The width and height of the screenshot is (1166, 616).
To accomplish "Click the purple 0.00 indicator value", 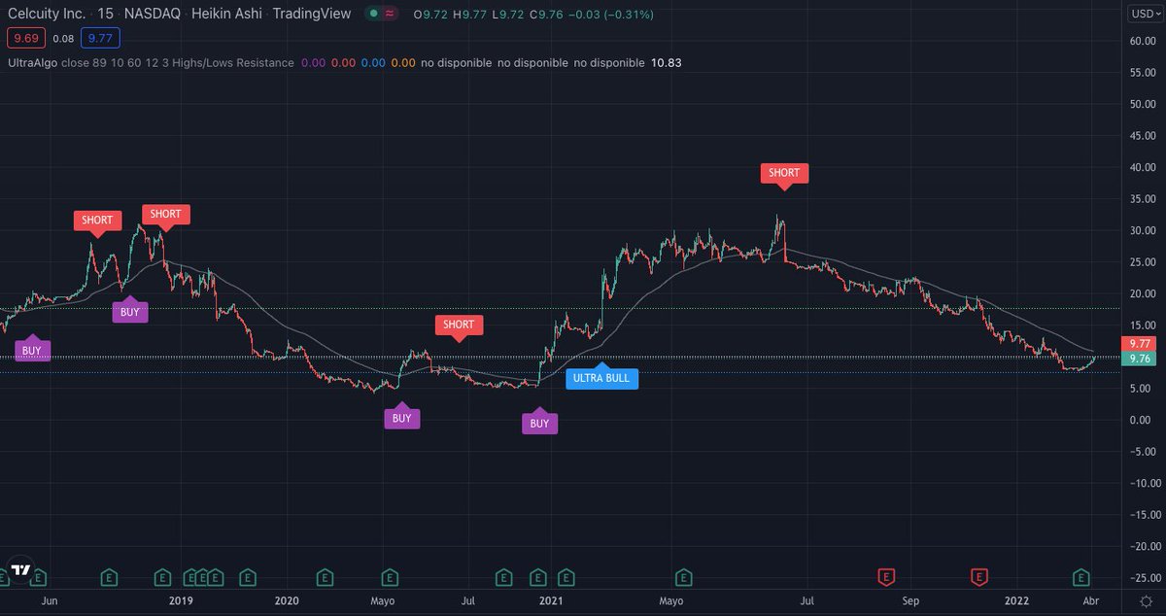I will pyautogui.click(x=314, y=62).
